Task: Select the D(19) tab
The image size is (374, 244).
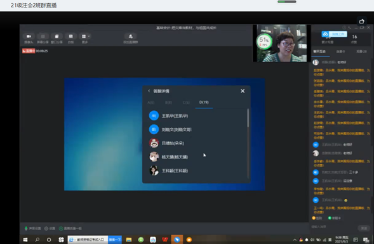Action: [x=204, y=103]
